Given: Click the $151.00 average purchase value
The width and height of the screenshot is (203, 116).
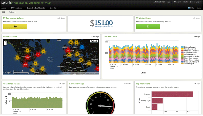Looking at the screenshot, I should click(101, 23).
